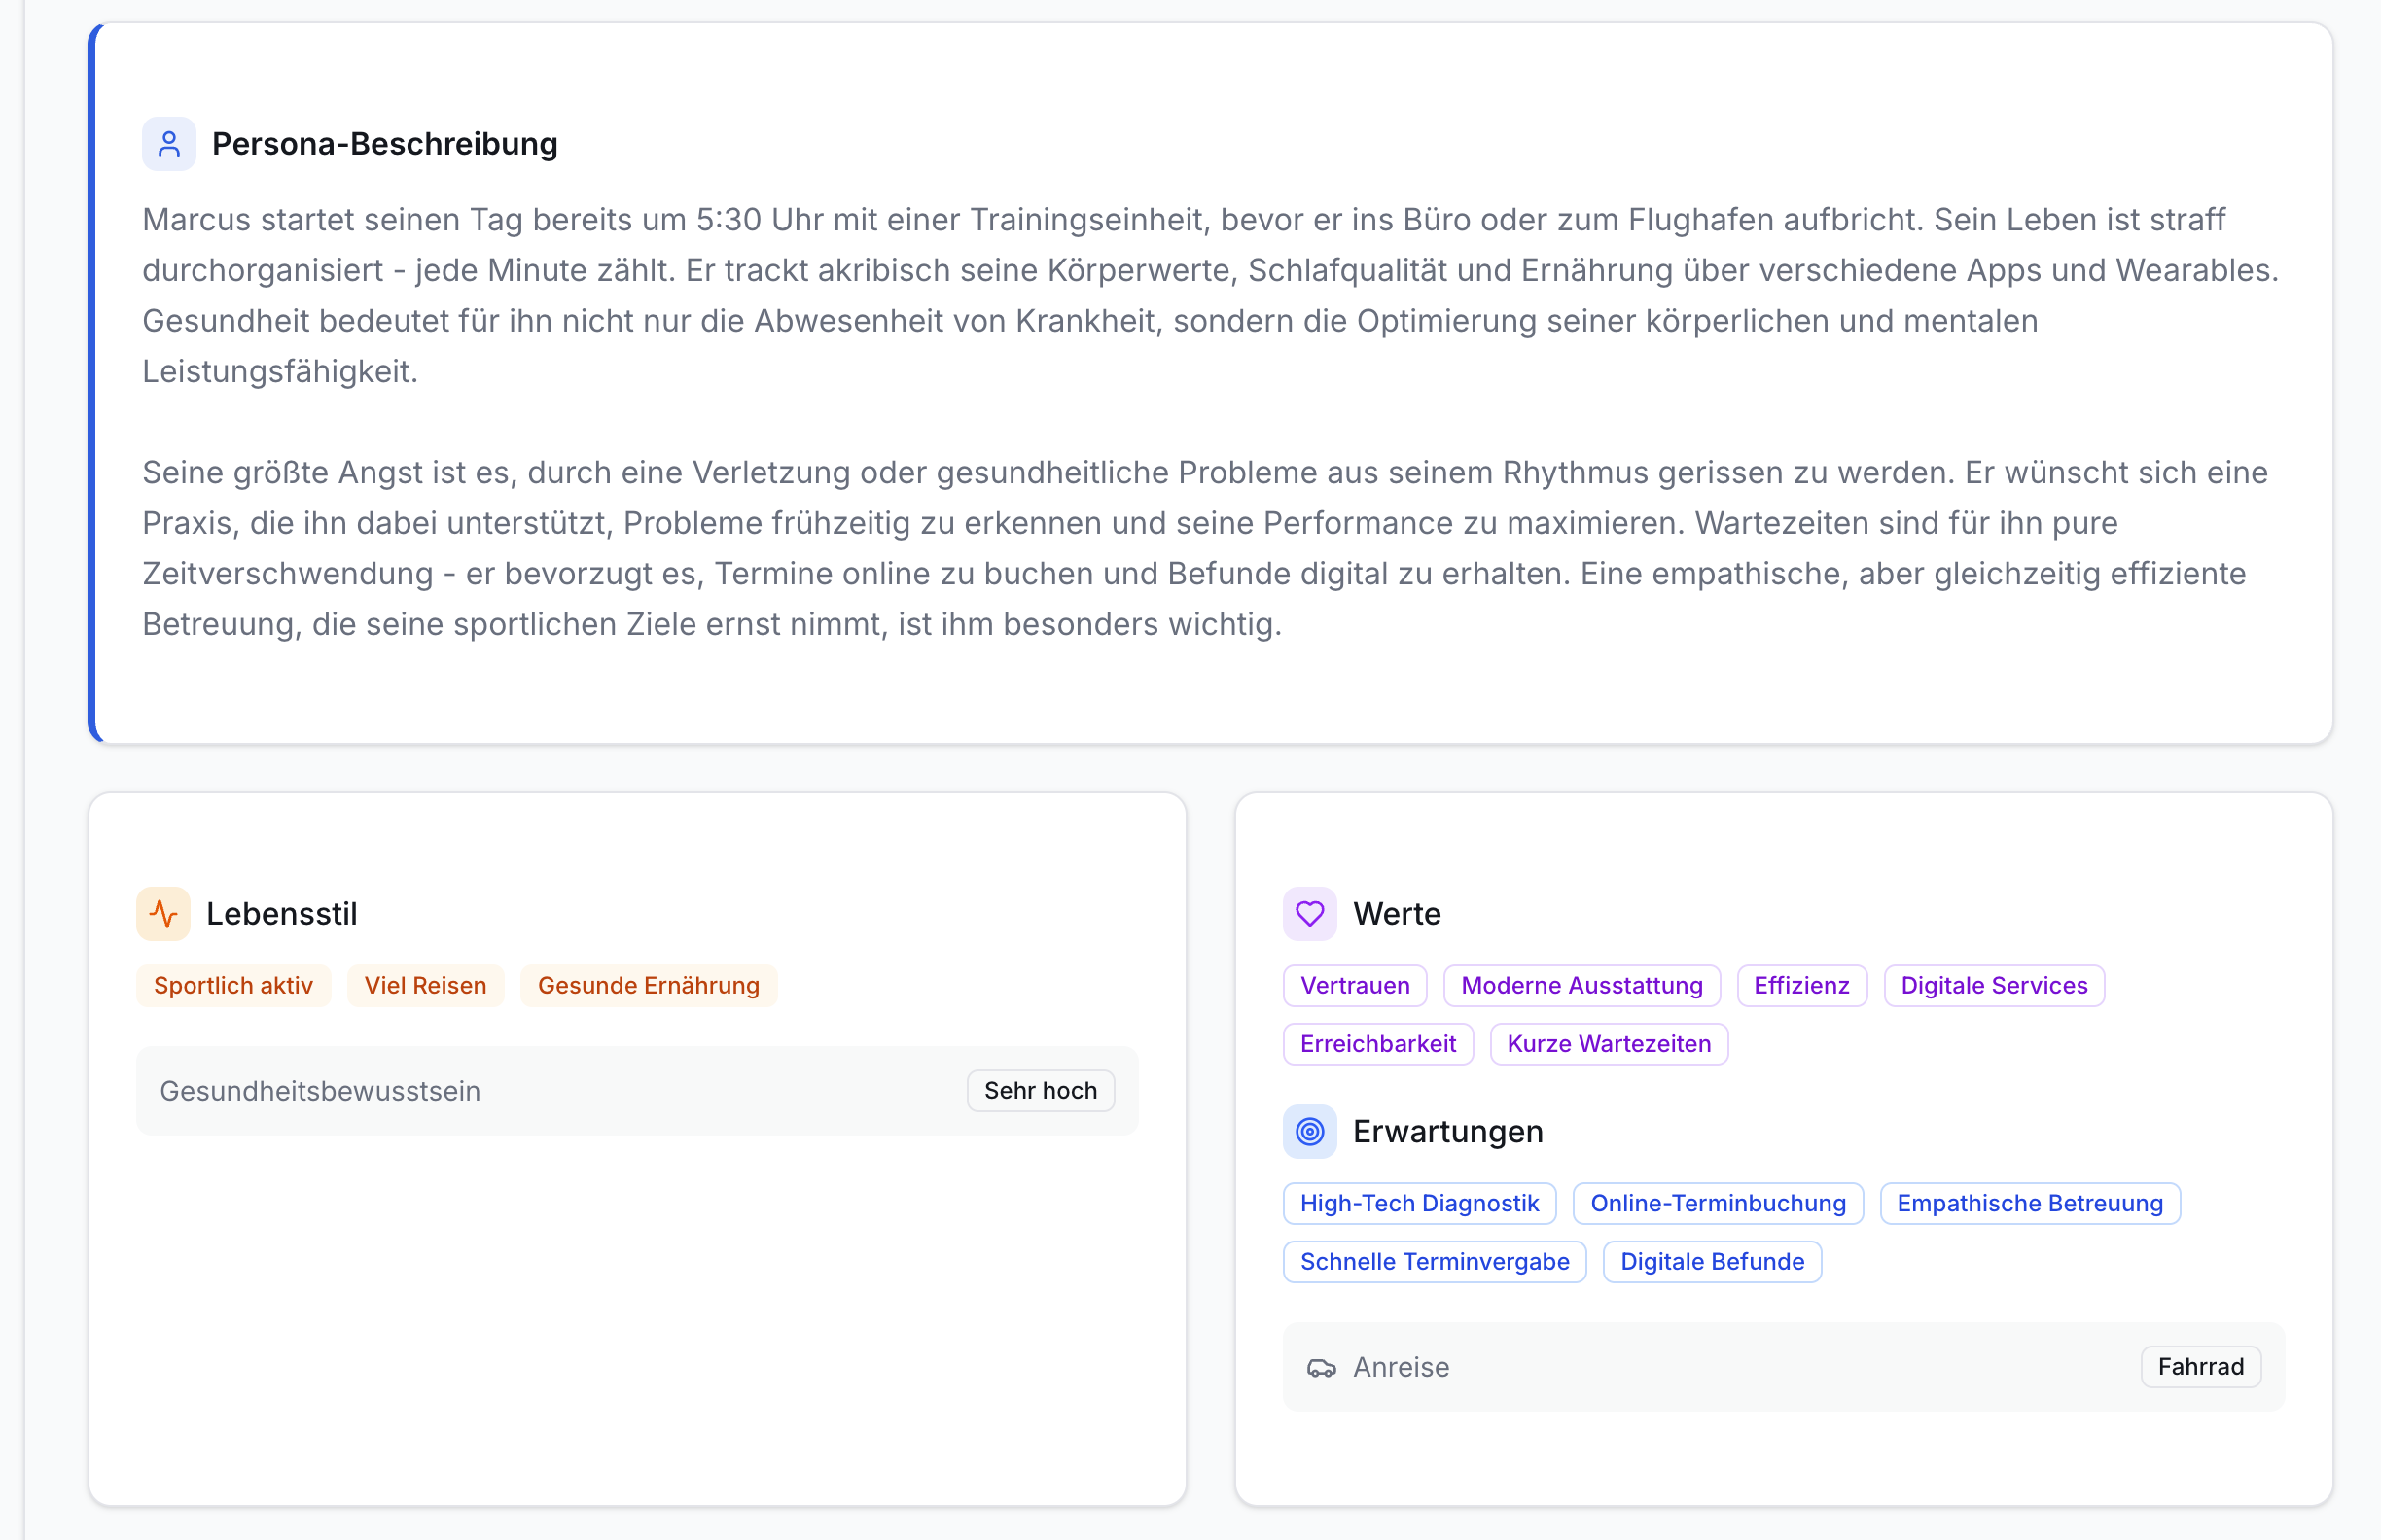Click the purple heart icon beside Werte

[x=1309, y=913]
